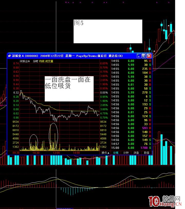
Task: Click the 5.96 bottom price label
Action: click(x=16, y=118)
